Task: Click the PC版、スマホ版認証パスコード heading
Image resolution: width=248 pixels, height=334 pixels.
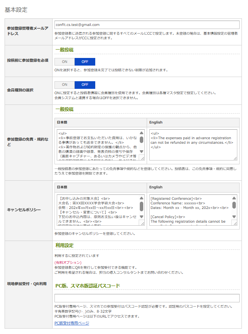Action: [x=88, y=286]
